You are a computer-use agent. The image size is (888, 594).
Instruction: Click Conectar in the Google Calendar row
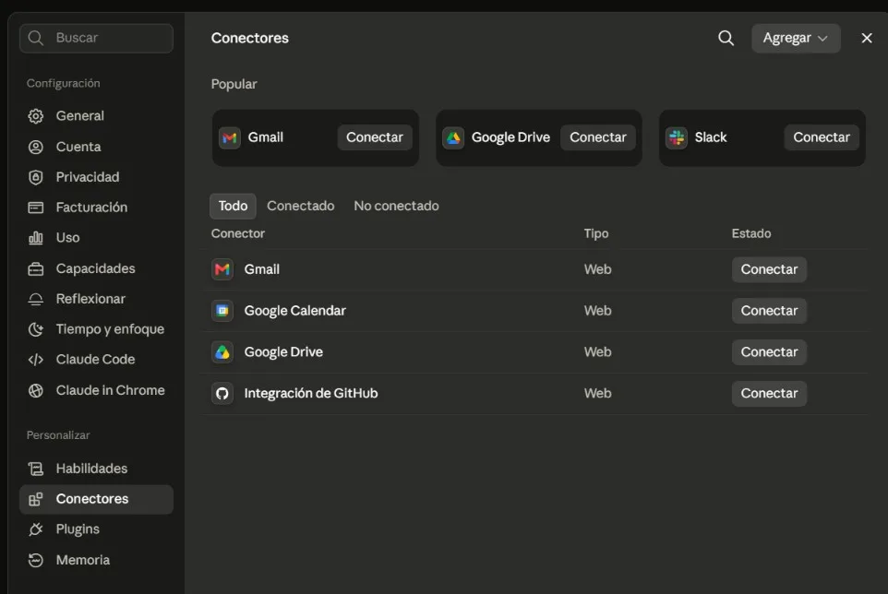(x=769, y=311)
